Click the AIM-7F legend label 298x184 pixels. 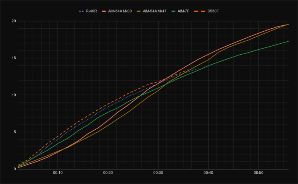point(184,11)
